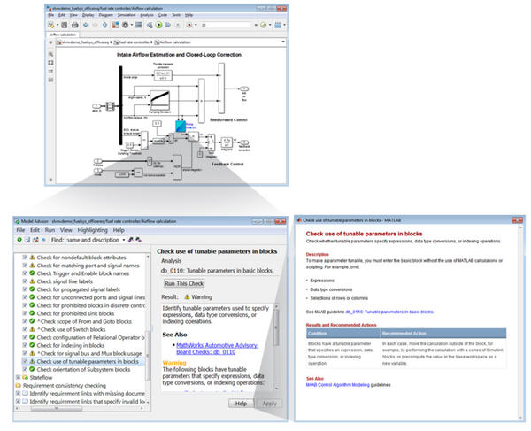The height and width of the screenshot is (431, 531).
Task: Save the Simulink model with the floppy icon
Action: [65, 25]
